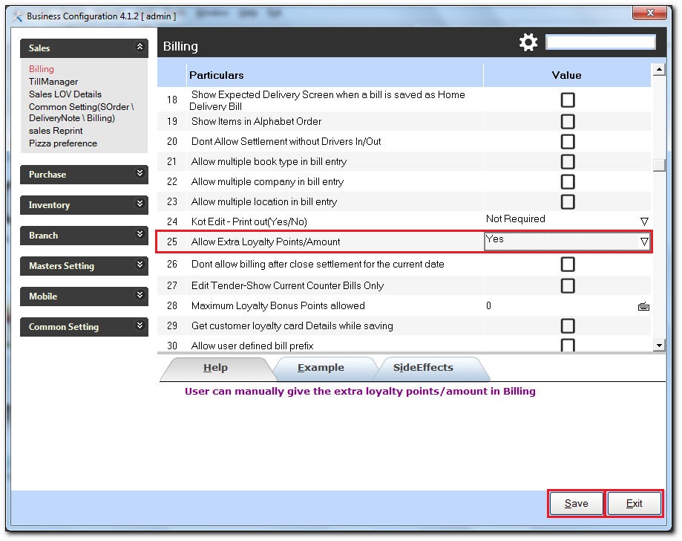Expand the Mobile section chevron

pyautogui.click(x=140, y=295)
